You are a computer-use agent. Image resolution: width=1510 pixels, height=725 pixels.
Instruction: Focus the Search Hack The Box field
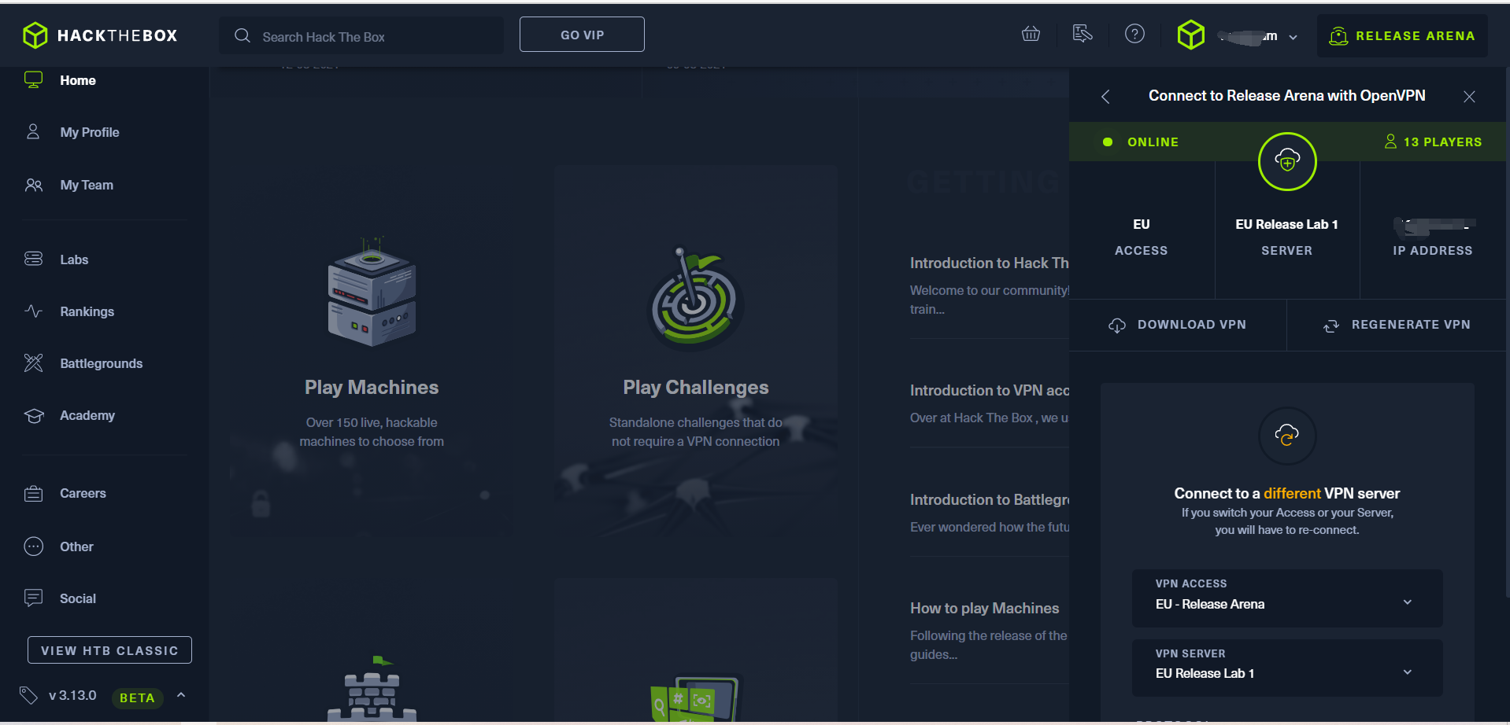pos(361,36)
